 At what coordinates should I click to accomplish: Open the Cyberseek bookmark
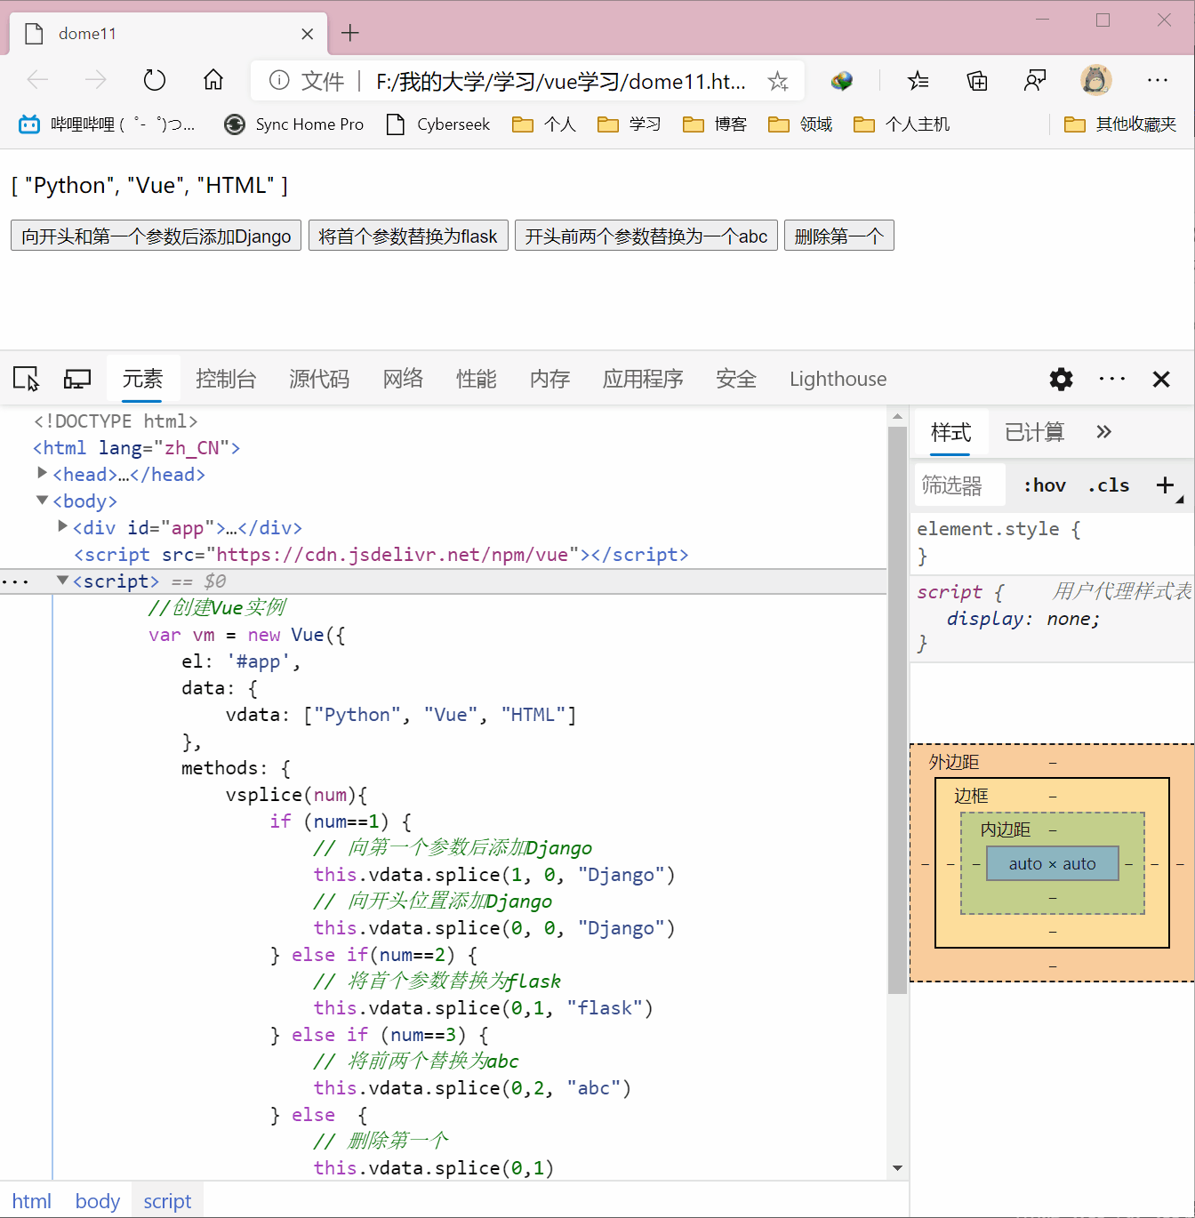[438, 124]
